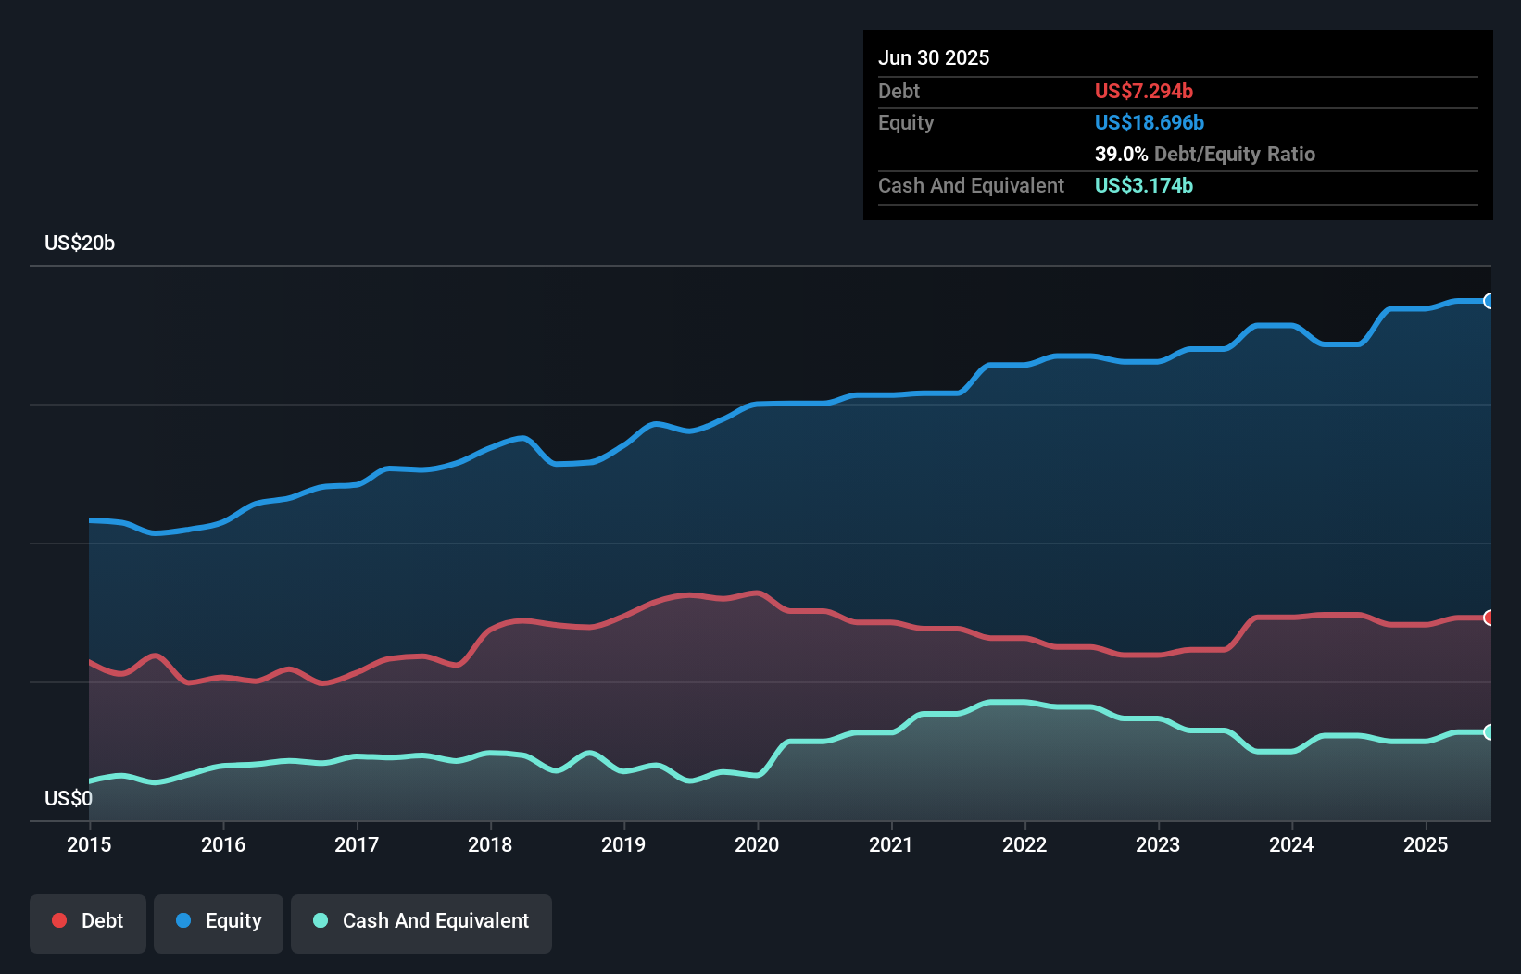Click the US$18.696b Equity value in tooltip
The height and width of the screenshot is (974, 1521).
point(1150,122)
